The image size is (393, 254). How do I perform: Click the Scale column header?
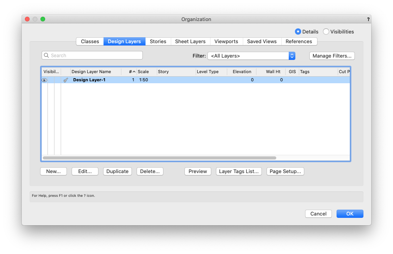coord(147,72)
